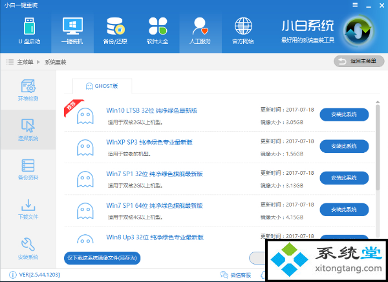Image resolution: width=388 pixels, height=282 pixels.
Task: Install Win7 SP1 32位 with 安装此系统
Action: pos(344,178)
